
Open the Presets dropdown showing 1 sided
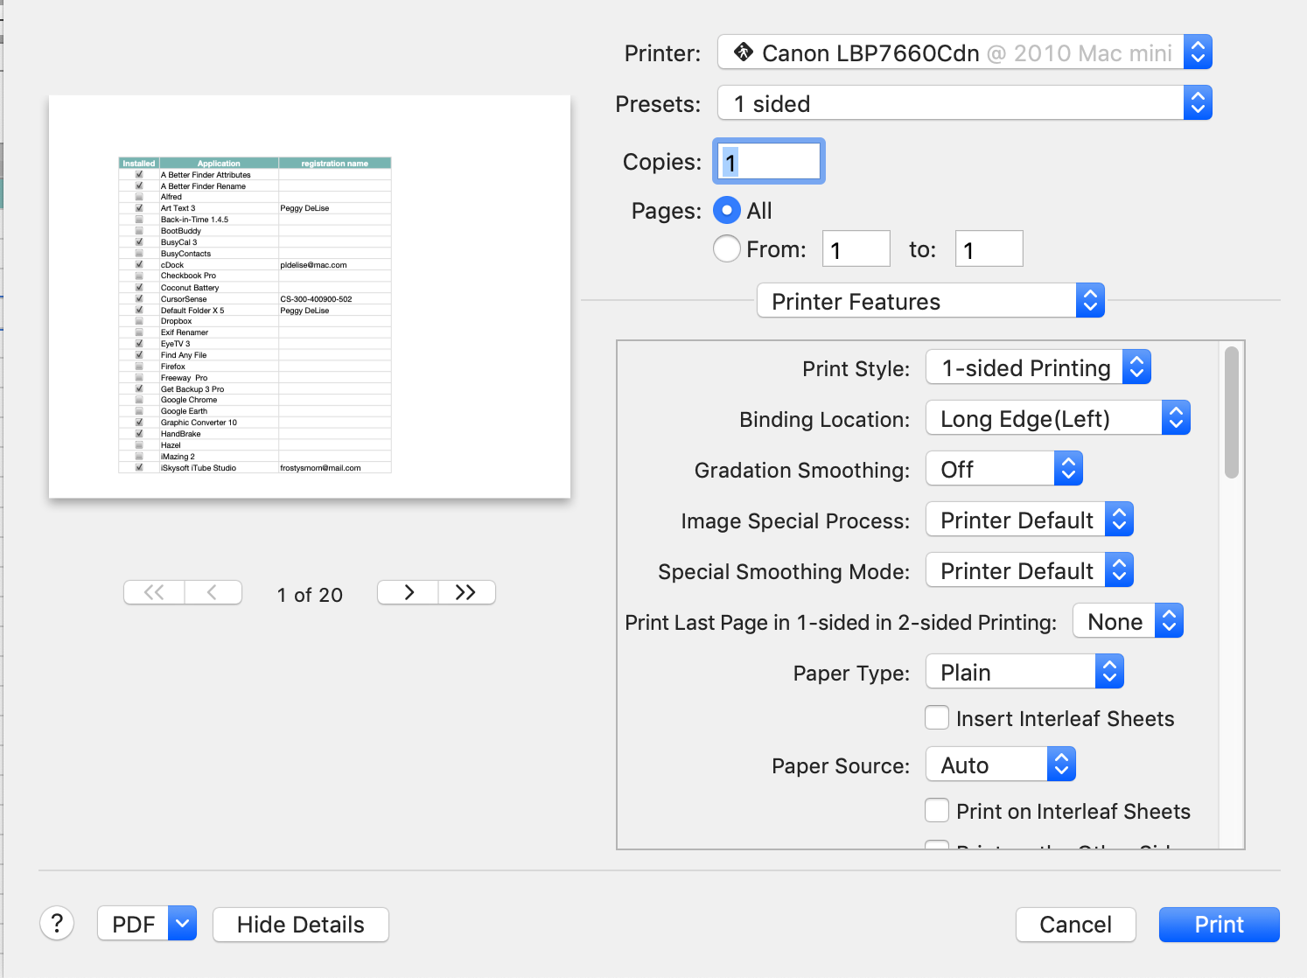[964, 103]
